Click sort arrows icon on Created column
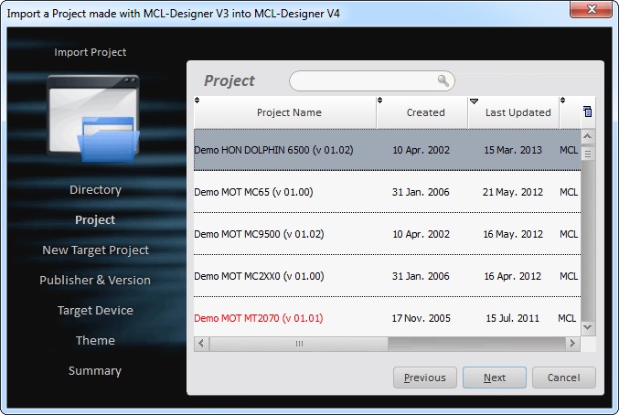619x415 pixels. tap(380, 101)
